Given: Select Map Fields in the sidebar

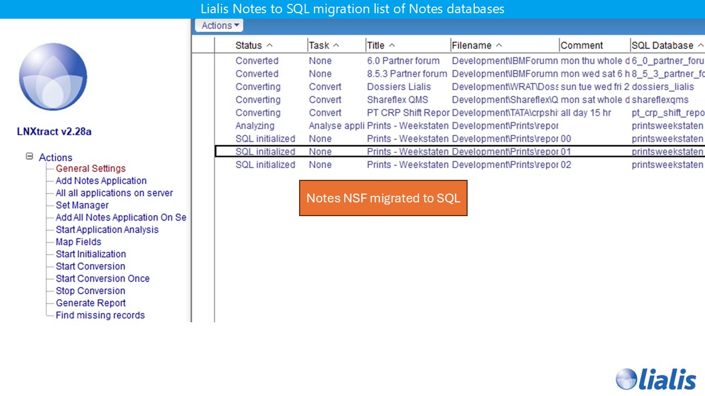Looking at the screenshot, I should [x=79, y=241].
